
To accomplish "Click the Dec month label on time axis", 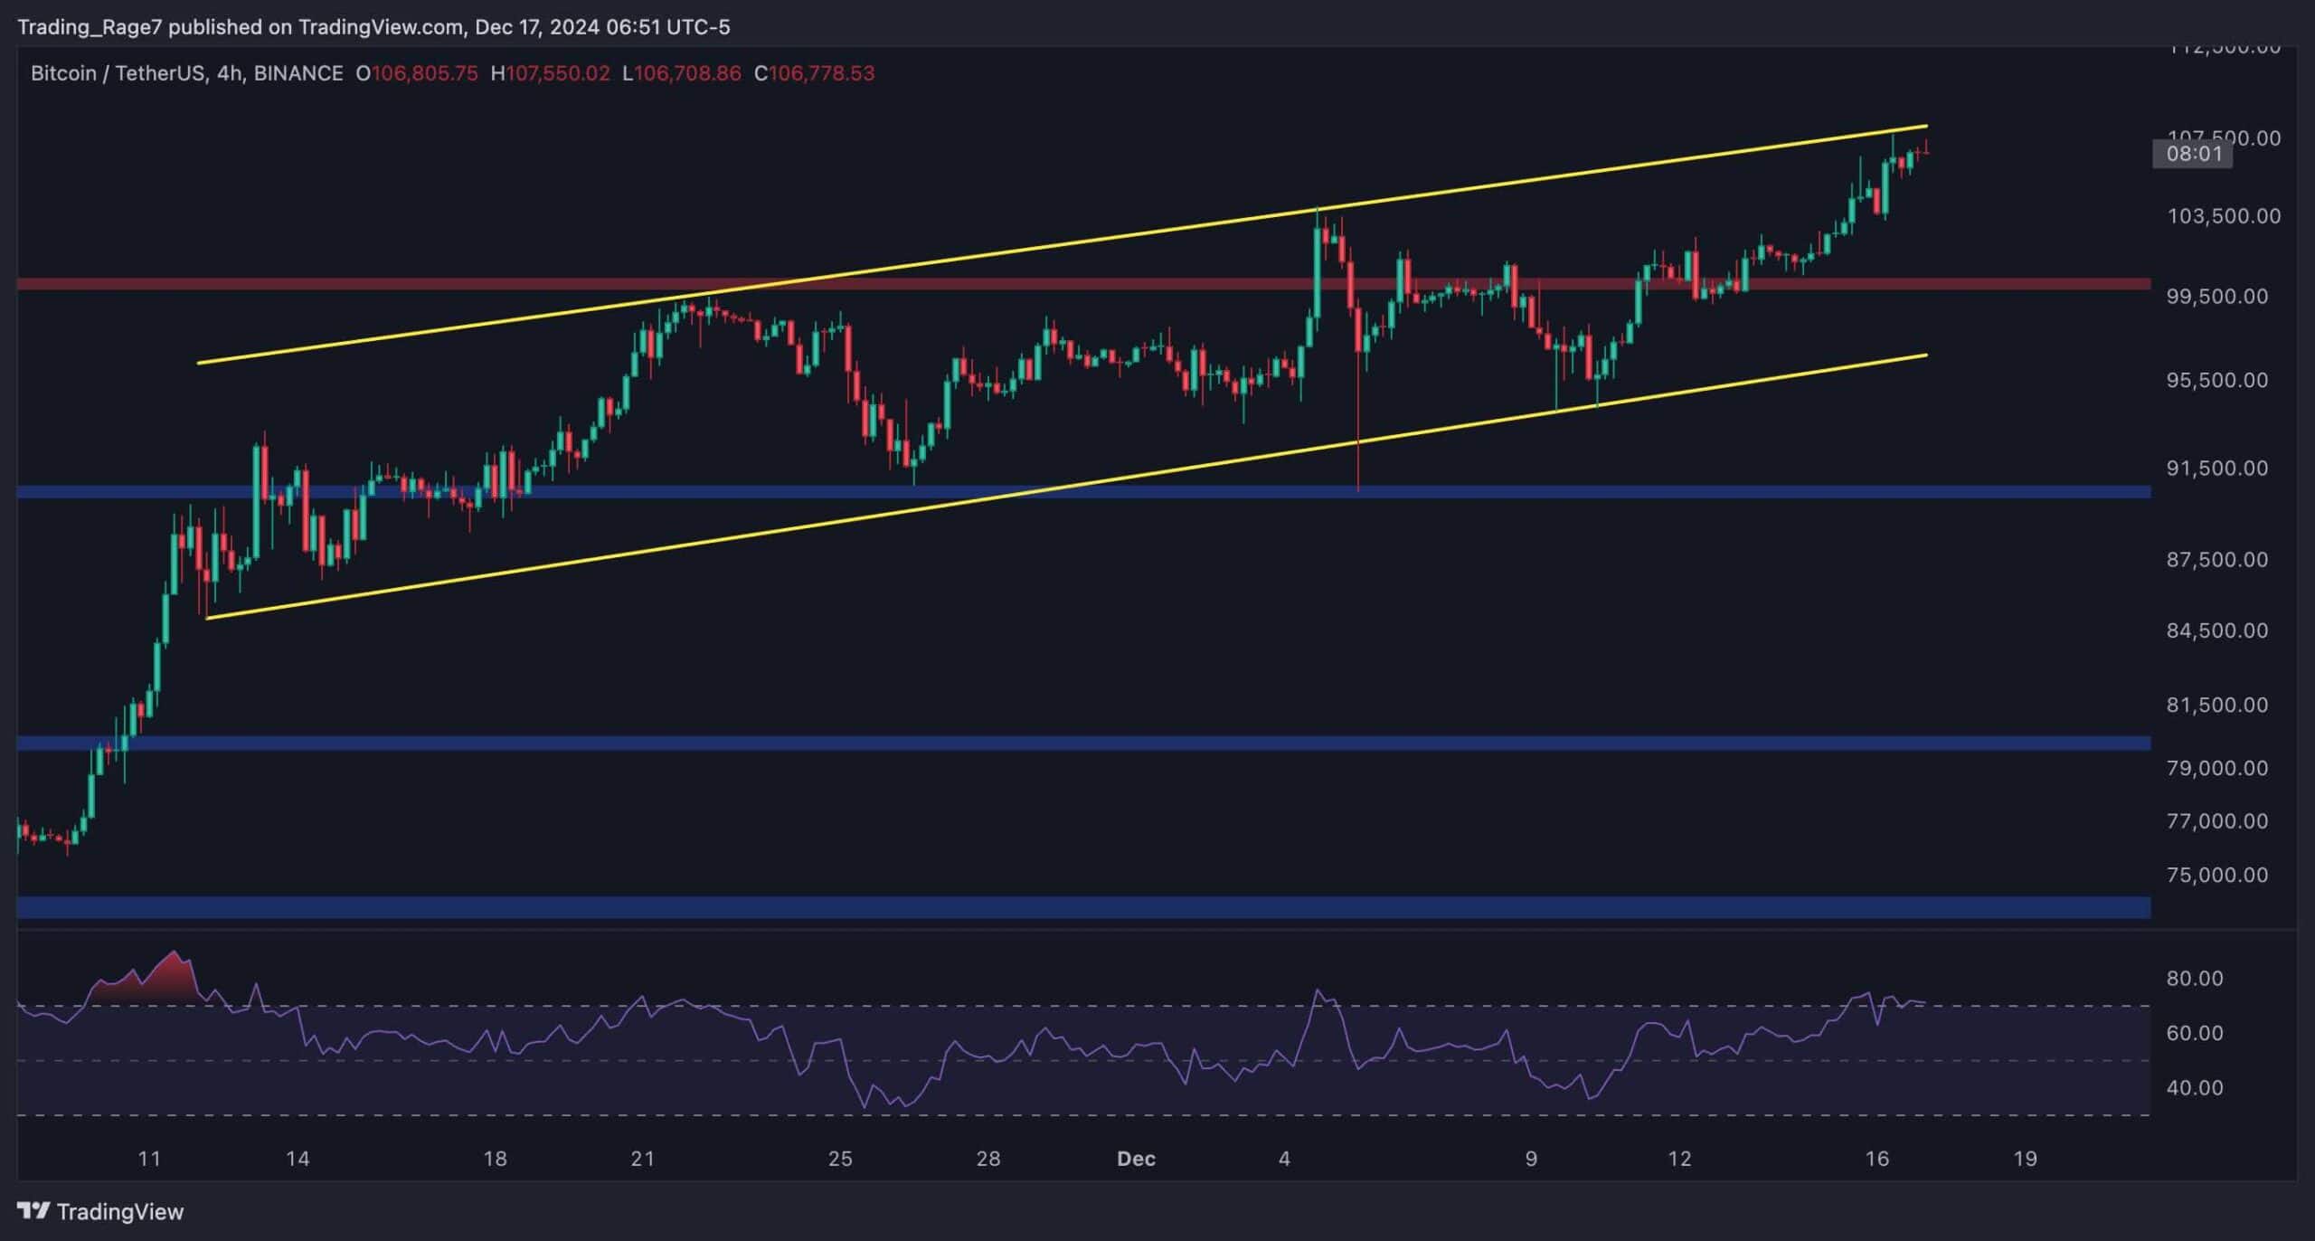I will coord(1136,1159).
